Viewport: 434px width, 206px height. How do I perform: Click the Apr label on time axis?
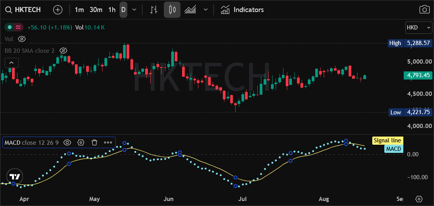[24, 199]
